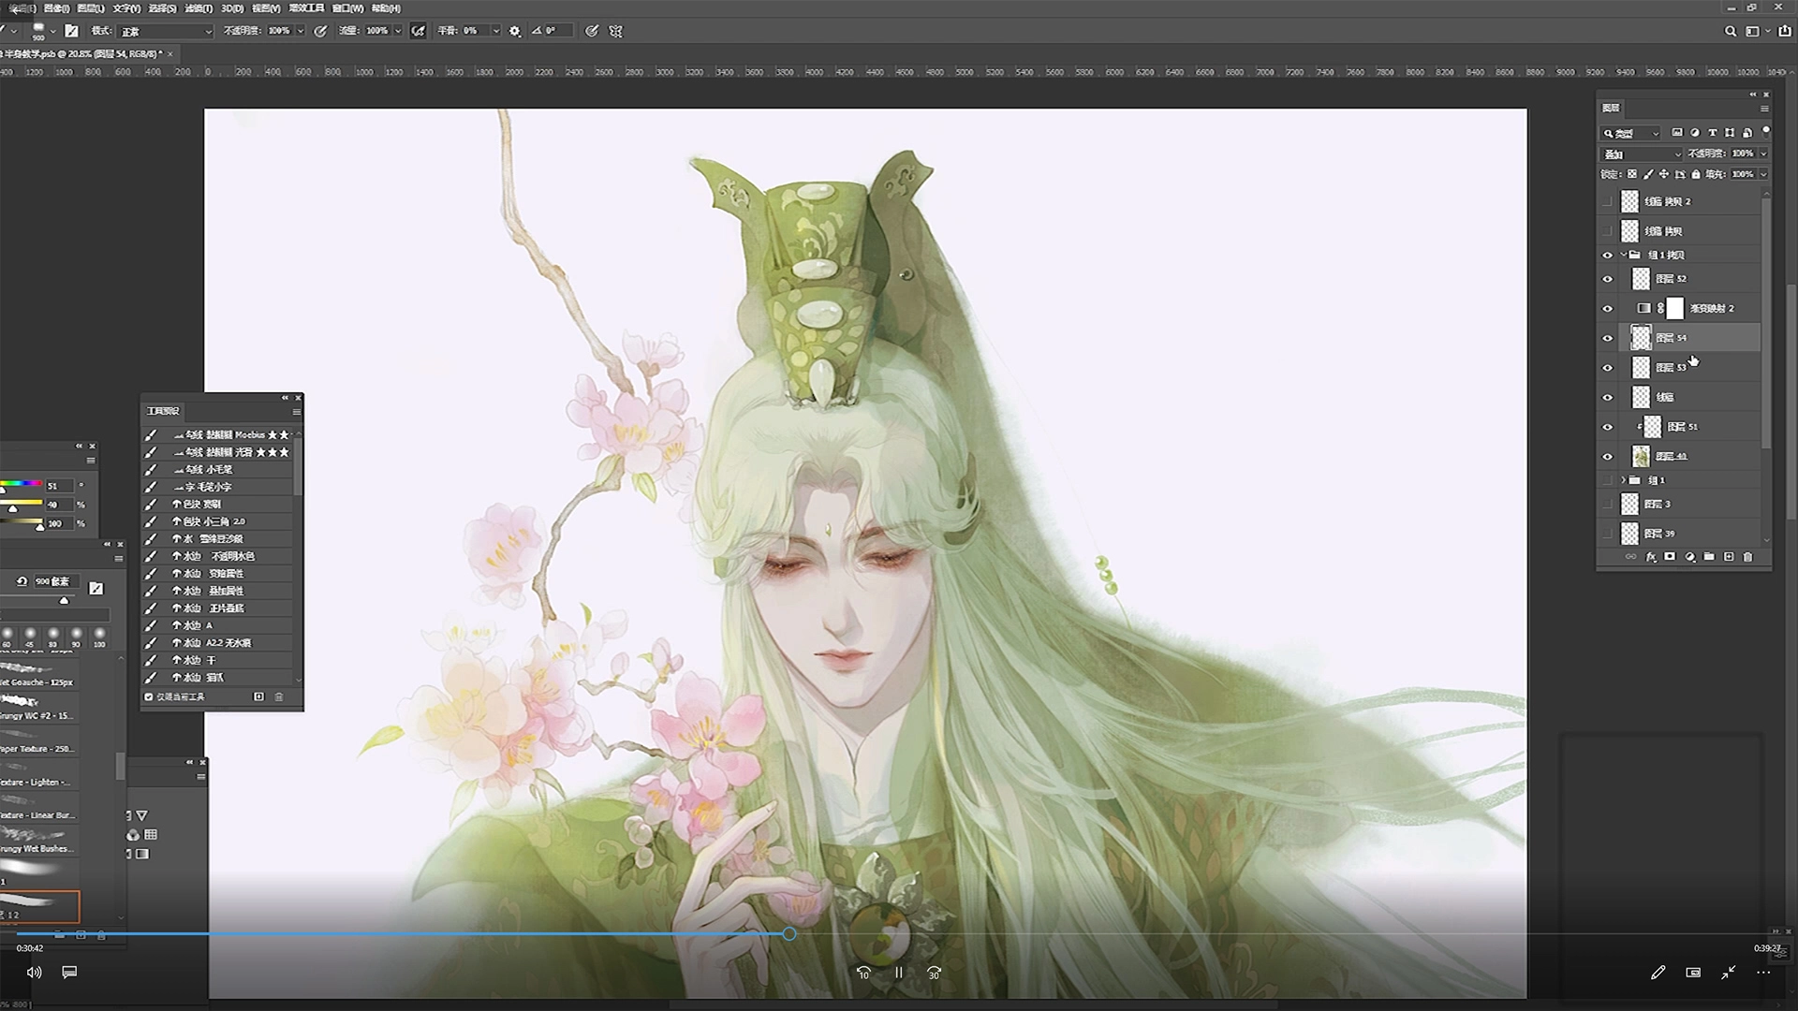Viewport: 1798px width, 1011px height.
Task: Create new group folder icon in Layers panel
Action: point(1709,557)
